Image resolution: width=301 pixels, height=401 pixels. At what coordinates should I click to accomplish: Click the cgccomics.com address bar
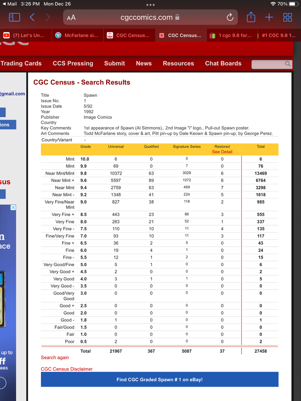150,17
